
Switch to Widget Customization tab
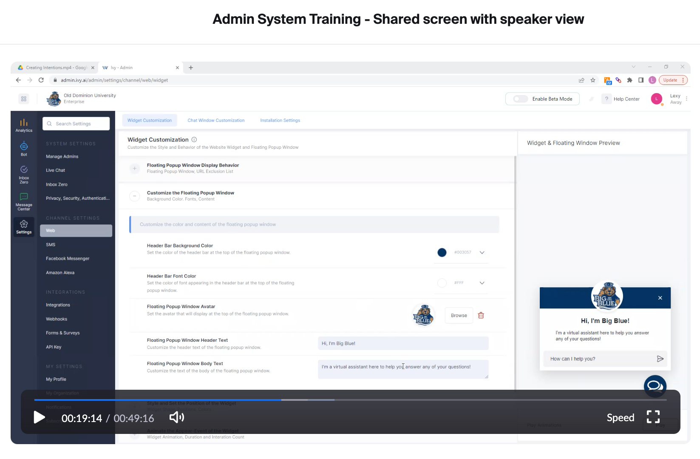(x=150, y=120)
